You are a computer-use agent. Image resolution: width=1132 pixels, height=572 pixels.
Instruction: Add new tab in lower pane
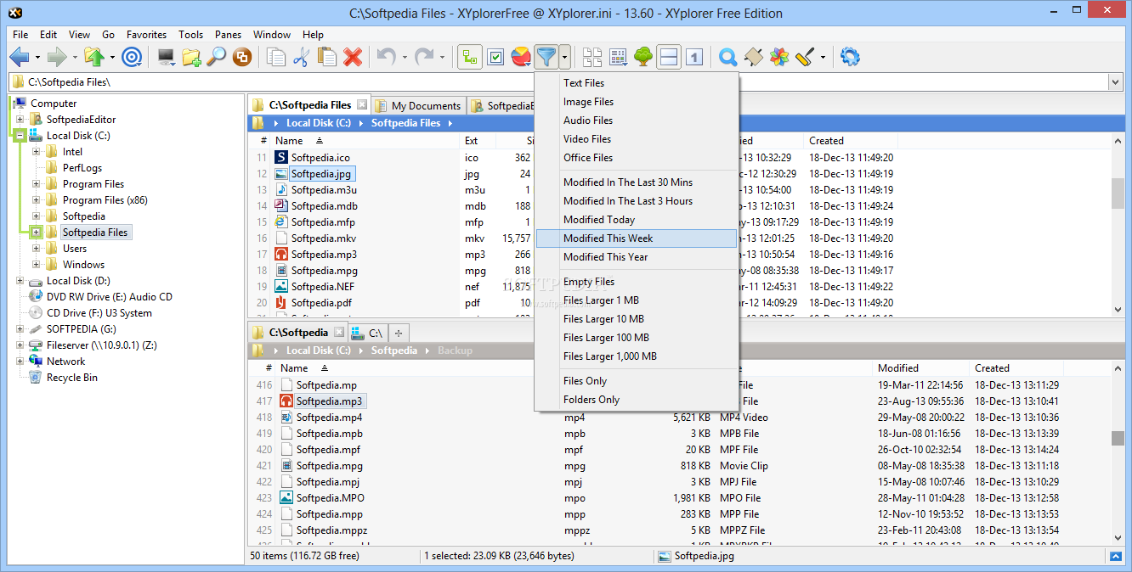[x=399, y=333]
